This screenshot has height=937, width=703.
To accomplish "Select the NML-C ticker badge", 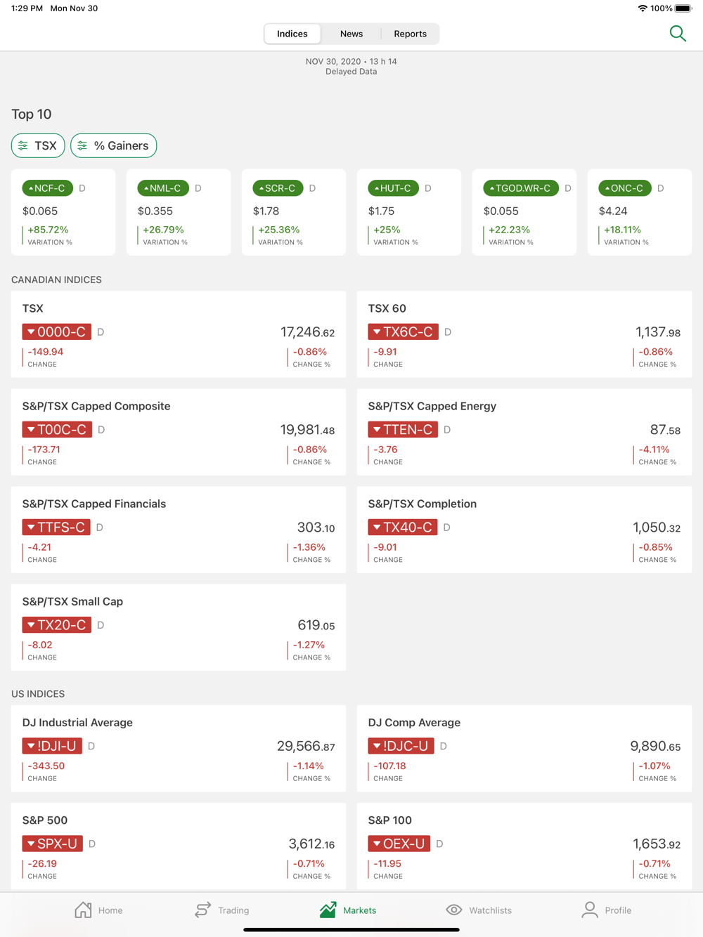I will click(163, 188).
